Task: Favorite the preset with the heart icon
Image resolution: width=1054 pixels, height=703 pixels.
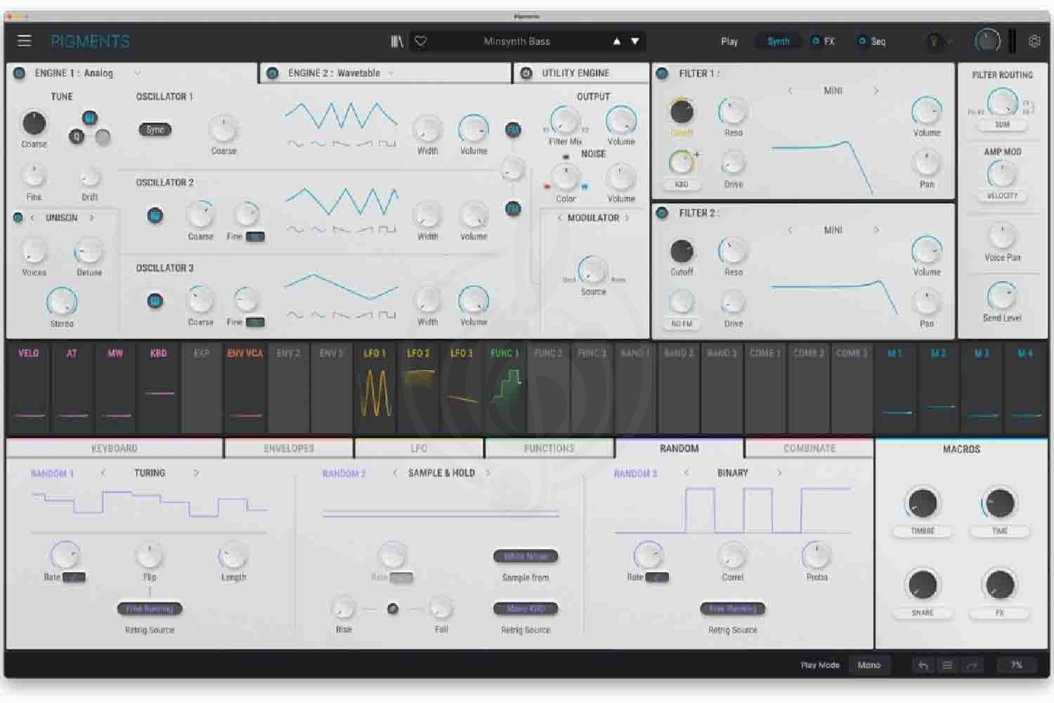Action: [x=421, y=41]
